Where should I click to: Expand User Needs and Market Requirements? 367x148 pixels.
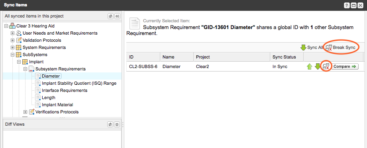[13, 33]
